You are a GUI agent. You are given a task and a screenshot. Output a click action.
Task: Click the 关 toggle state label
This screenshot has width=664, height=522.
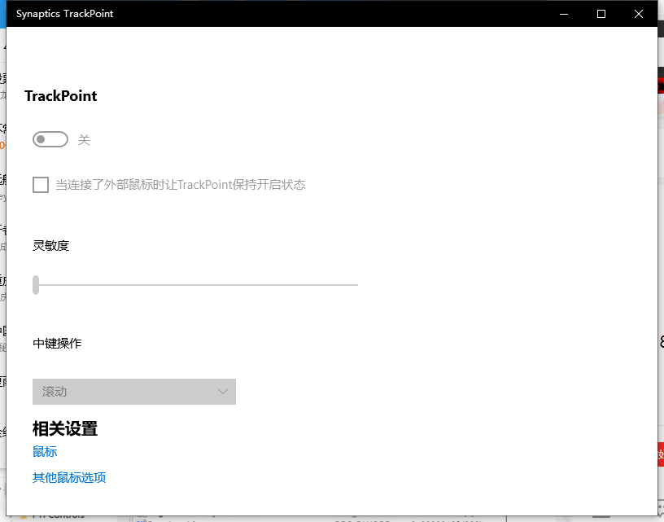coord(84,140)
